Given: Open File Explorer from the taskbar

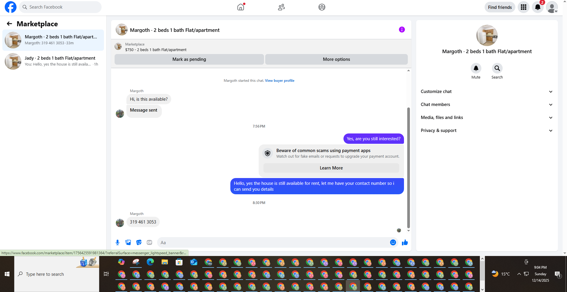Looking at the screenshot, I should (164, 262).
